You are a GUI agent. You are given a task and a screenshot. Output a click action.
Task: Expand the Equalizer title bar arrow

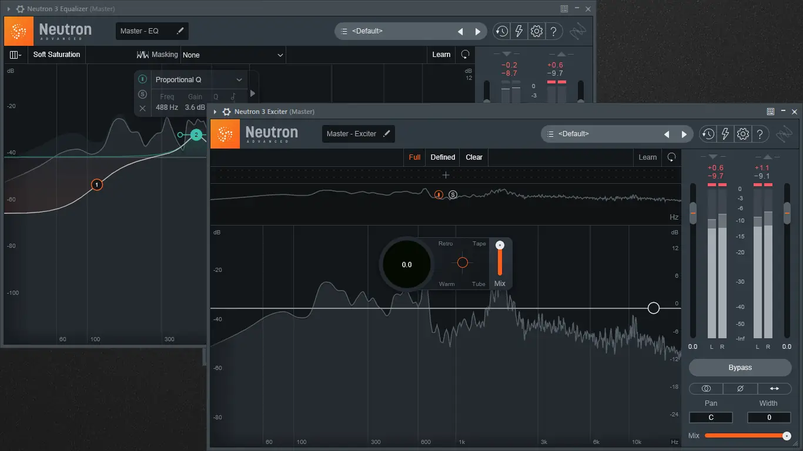coord(9,9)
